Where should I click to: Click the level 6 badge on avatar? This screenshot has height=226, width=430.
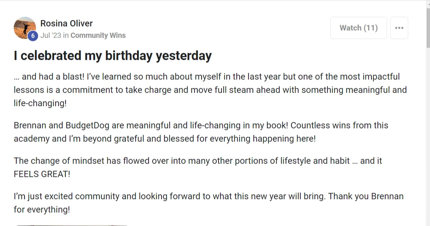(x=33, y=36)
